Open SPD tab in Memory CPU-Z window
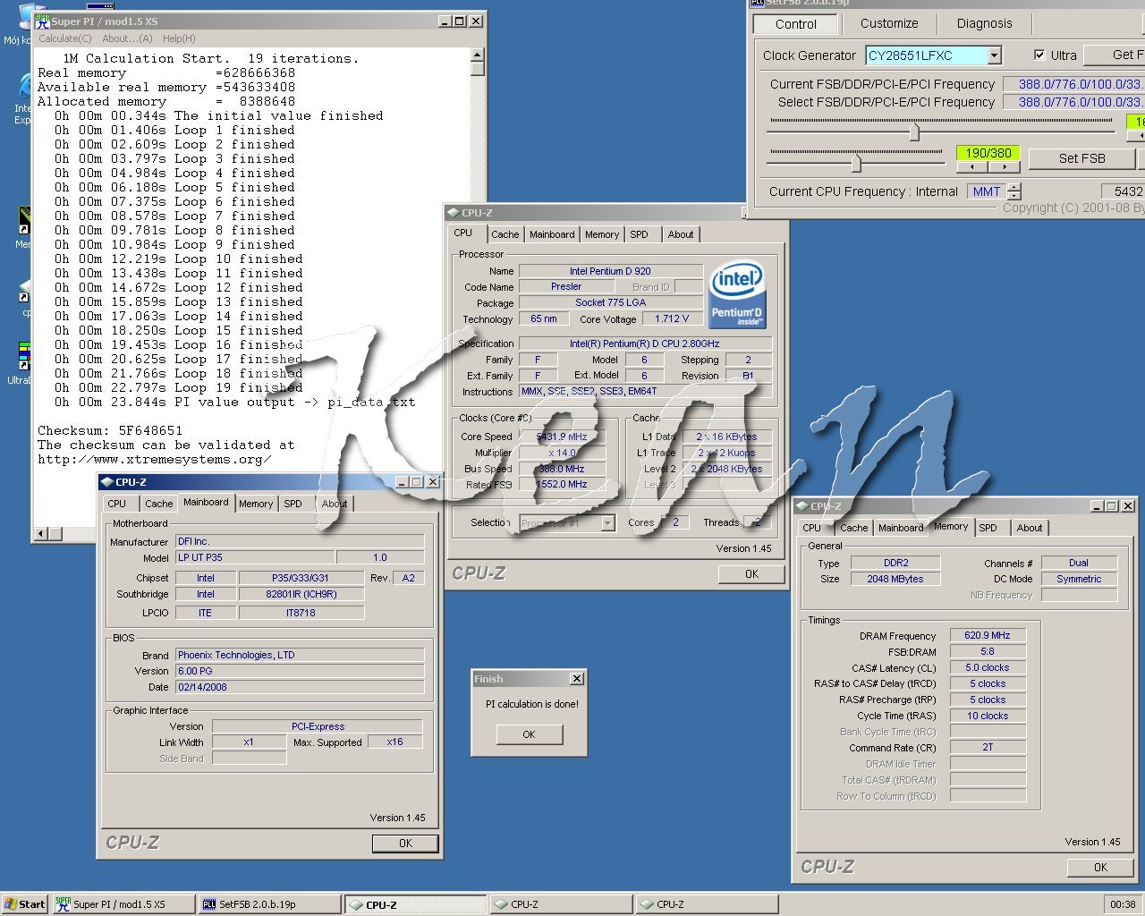Viewport: 1145px width, 916px height. coord(988,528)
